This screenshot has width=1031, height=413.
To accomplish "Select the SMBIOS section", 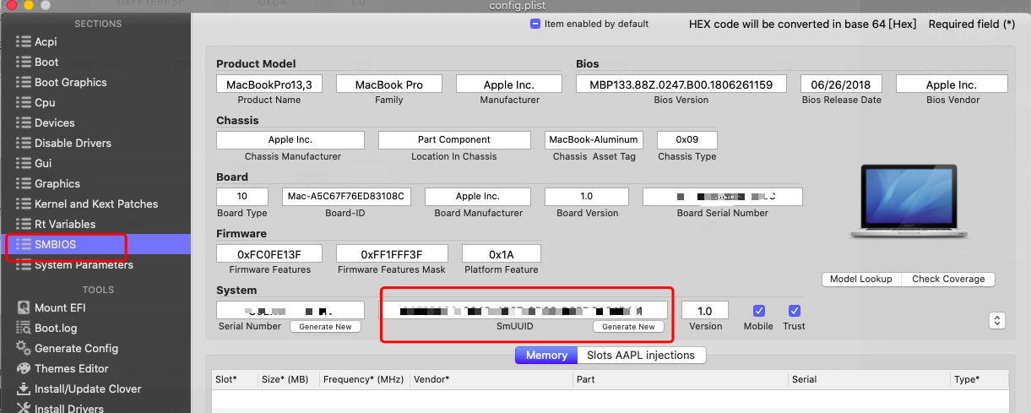I will [95, 244].
